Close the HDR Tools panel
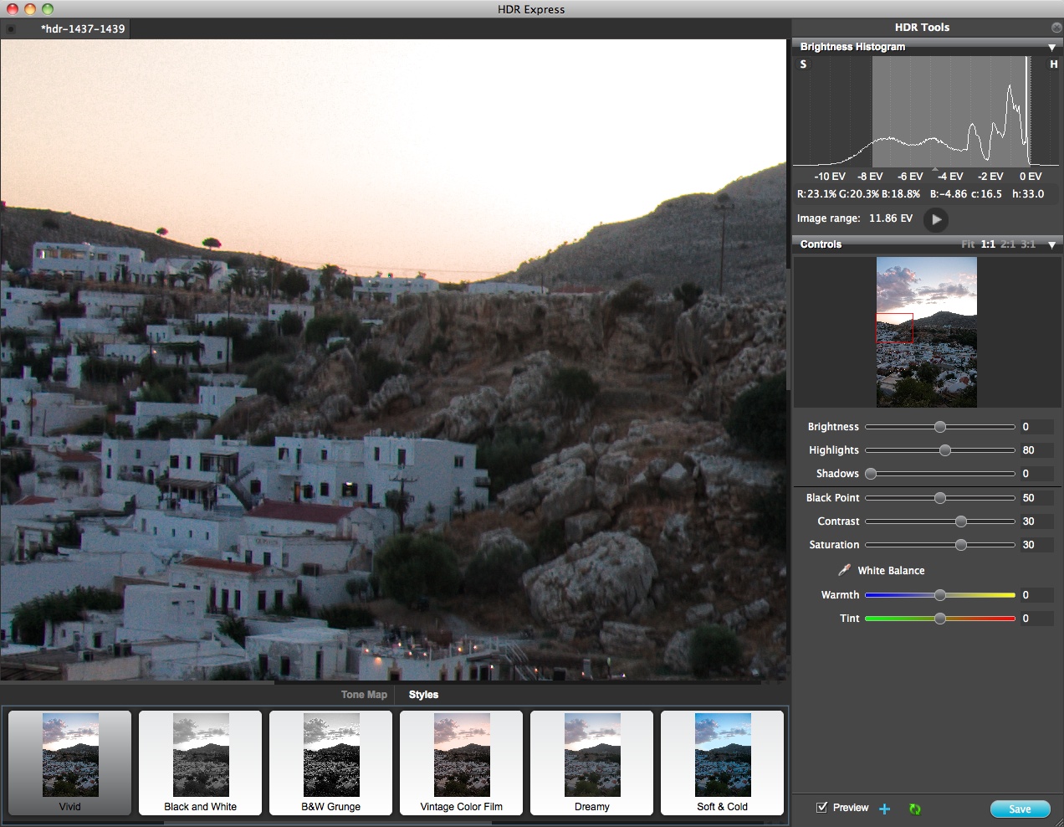The height and width of the screenshot is (827, 1064). click(1056, 28)
